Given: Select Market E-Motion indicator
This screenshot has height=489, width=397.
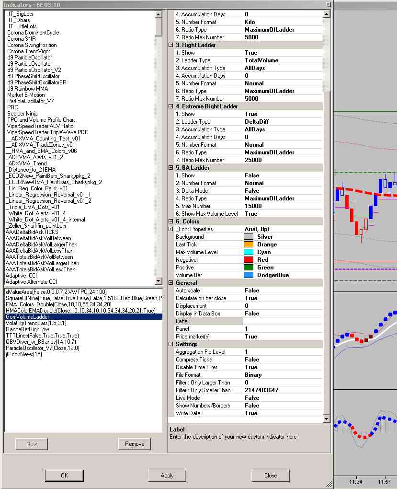Looking at the screenshot, I should click(26, 95).
